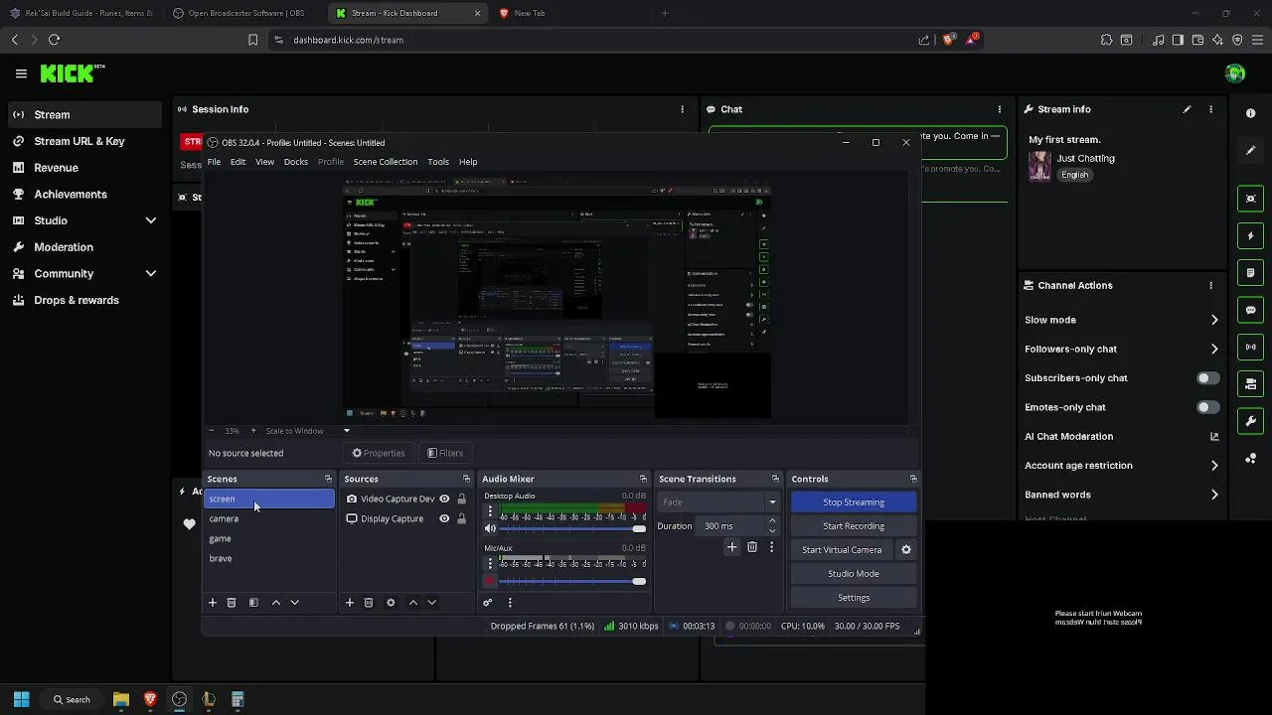Open Desktop Audio channel options dots
This screenshot has width=1272, height=715.
click(x=490, y=512)
